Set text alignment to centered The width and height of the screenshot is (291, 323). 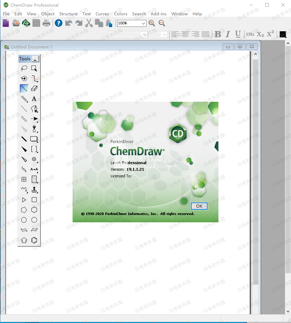(185, 34)
